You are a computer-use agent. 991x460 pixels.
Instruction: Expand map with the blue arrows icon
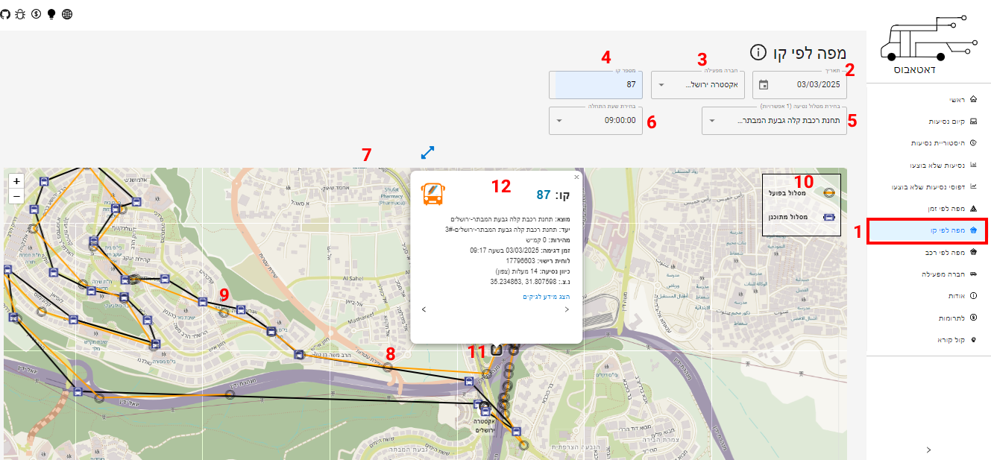pyautogui.click(x=427, y=152)
